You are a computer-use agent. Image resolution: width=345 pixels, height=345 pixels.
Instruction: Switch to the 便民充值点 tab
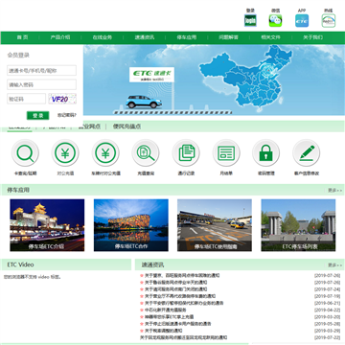[126, 126]
